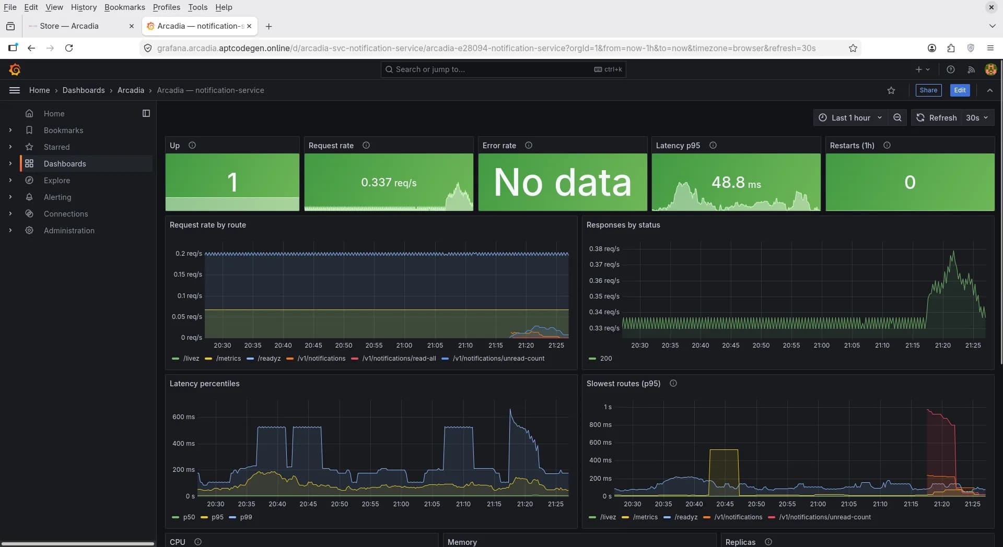Show info for the Latency p95 panel
This screenshot has width=1003, height=547.
(x=713, y=146)
